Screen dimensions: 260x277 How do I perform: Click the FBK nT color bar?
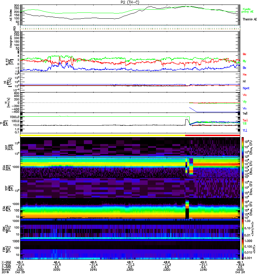[x=242, y=249]
